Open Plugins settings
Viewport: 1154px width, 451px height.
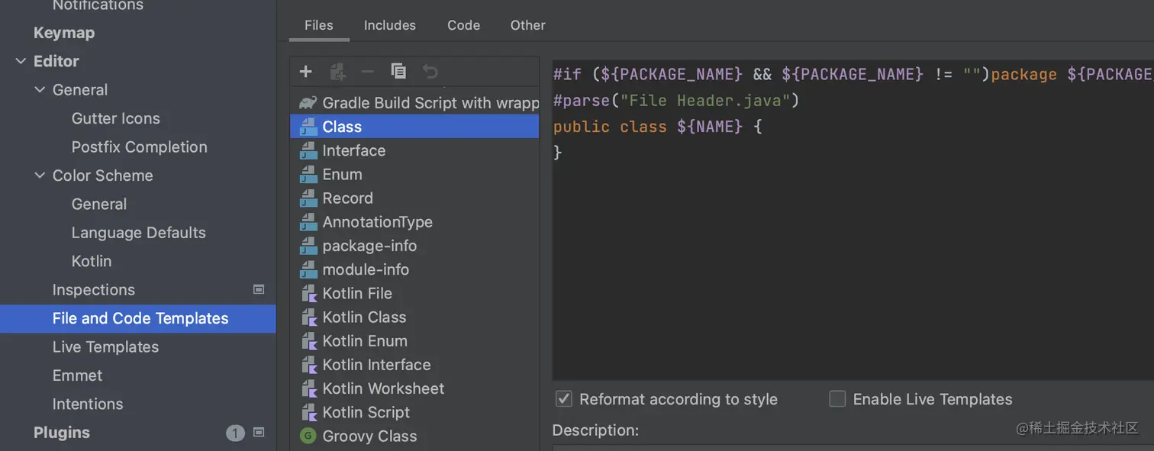[x=62, y=433]
